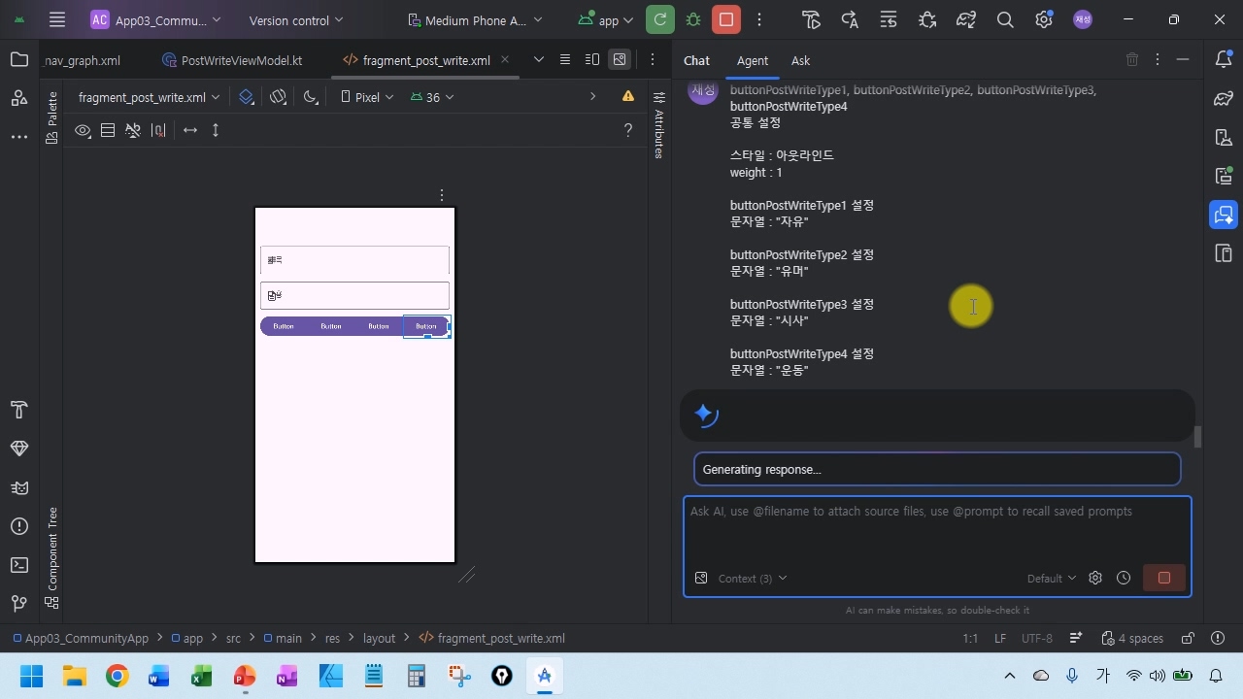Open the Terminal tool window
Image resolution: width=1243 pixels, height=699 pixels.
pos(18,565)
